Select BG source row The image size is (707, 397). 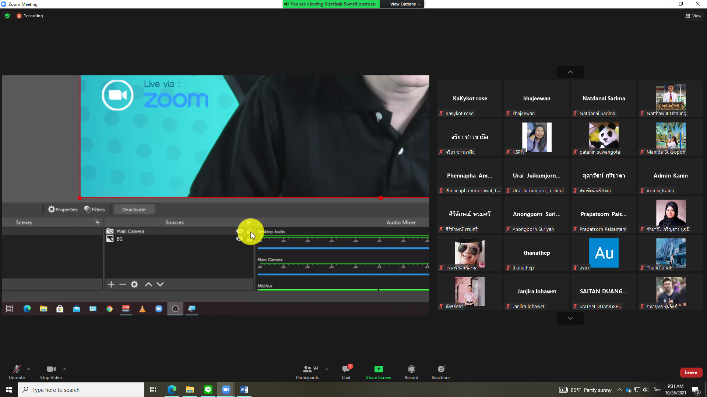click(x=179, y=239)
